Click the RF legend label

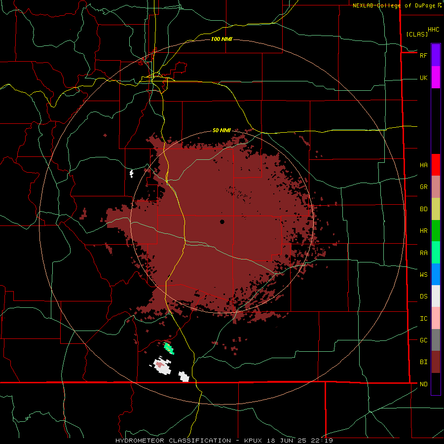click(x=423, y=55)
